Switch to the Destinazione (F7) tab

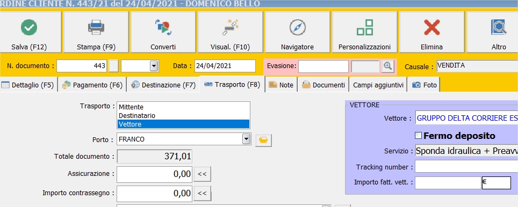[163, 85]
